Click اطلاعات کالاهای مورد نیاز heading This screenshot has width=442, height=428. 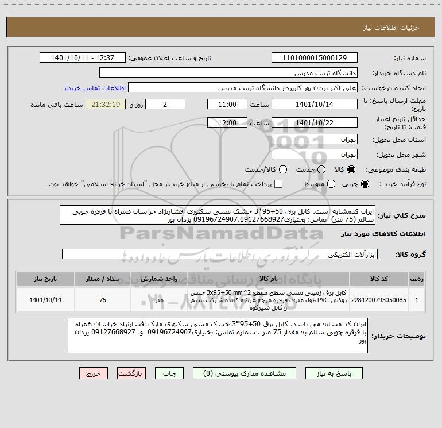[x=383, y=234]
